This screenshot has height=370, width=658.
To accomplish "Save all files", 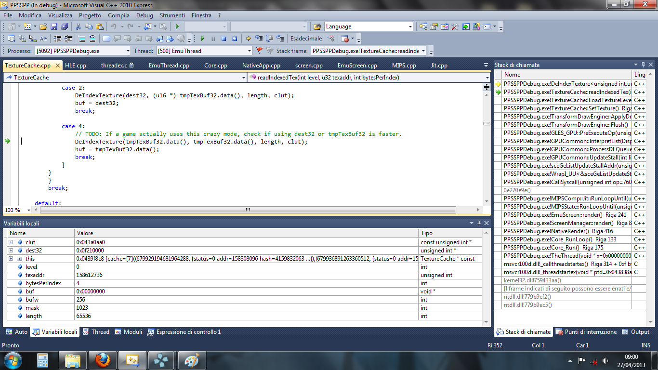I will [64, 26].
